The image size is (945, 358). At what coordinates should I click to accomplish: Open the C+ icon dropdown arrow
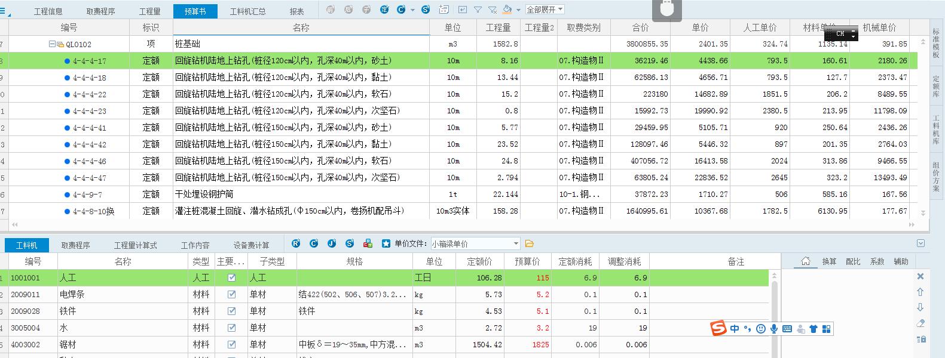coord(412,10)
